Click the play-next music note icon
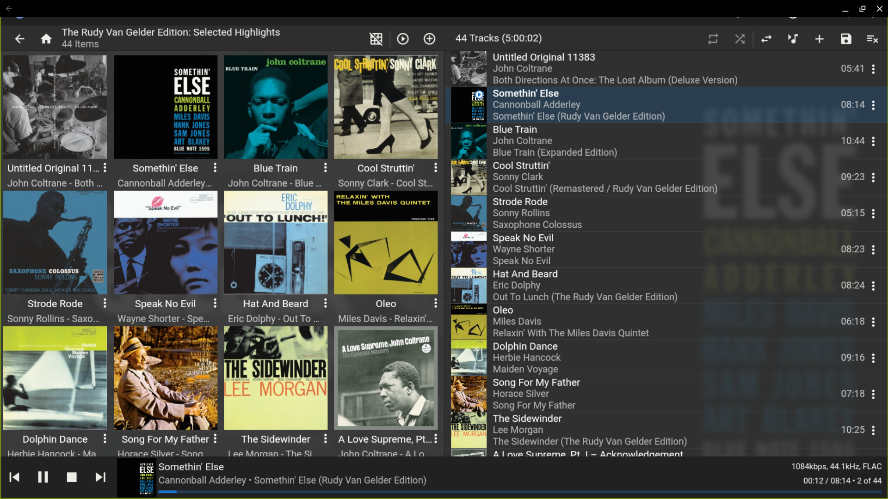The image size is (888, 499). point(793,39)
